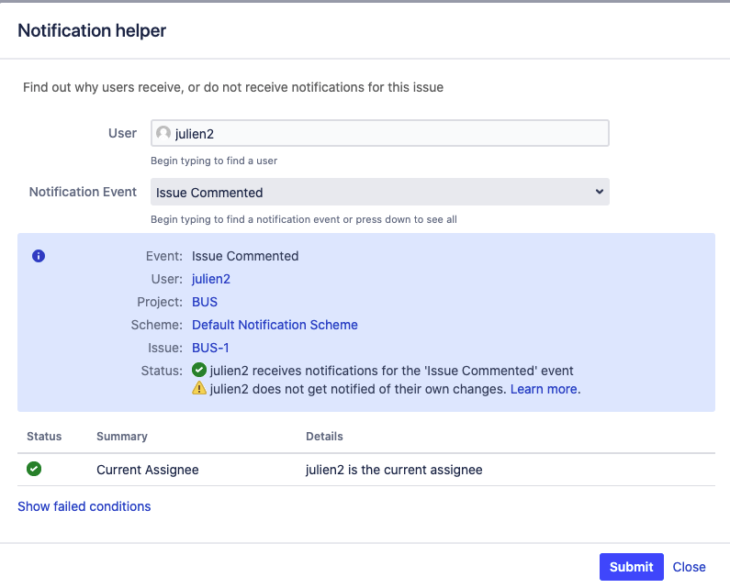The image size is (730, 588).
Task: Click 'julien2 receives notifications' status message
Action: click(391, 371)
